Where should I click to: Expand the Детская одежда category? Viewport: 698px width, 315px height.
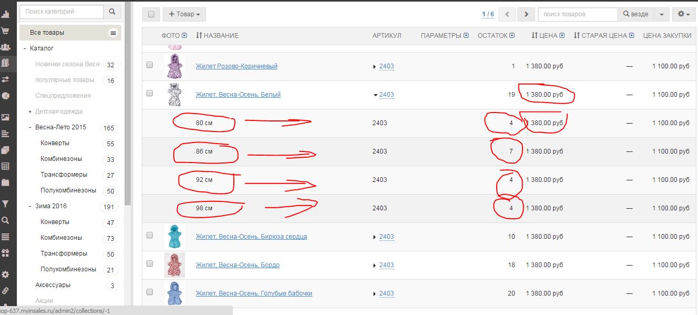coord(31,111)
